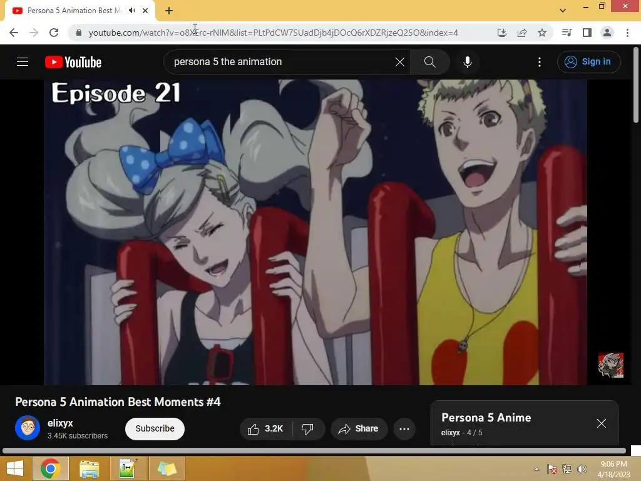
Task: Open elixyx channel avatar
Action: [x=28, y=428]
